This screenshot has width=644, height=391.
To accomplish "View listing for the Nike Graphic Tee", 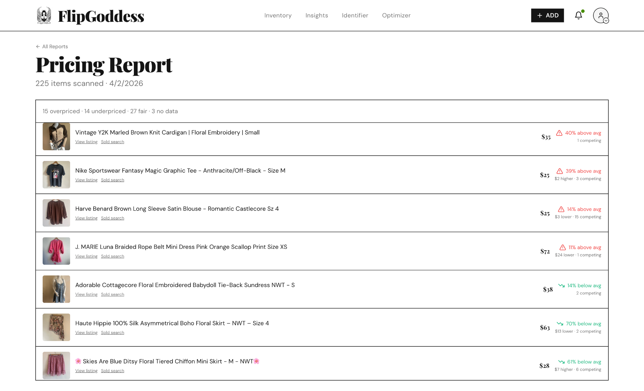I will pos(86,180).
